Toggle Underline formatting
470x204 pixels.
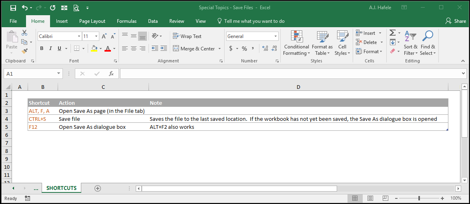point(59,48)
